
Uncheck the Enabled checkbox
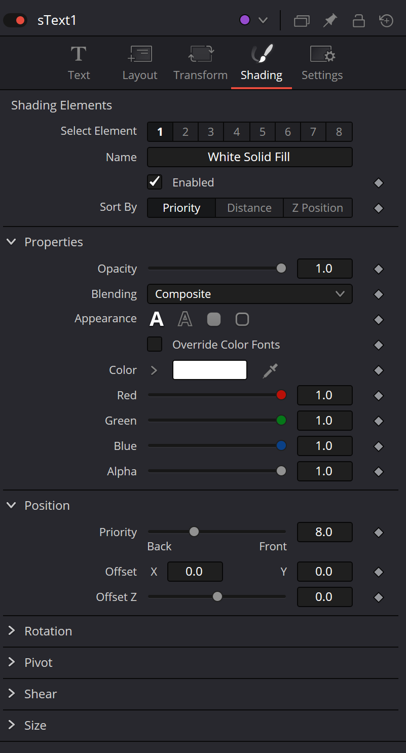(155, 182)
